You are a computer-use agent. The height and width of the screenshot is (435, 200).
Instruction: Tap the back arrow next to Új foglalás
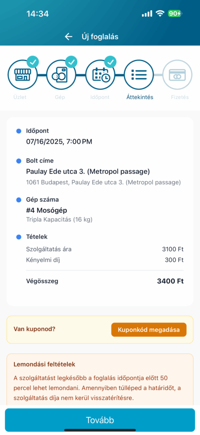(x=68, y=37)
